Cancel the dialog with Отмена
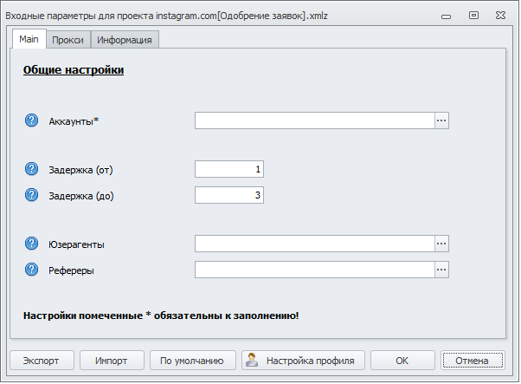Screen dimensions: 521x384 [x=473, y=361]
